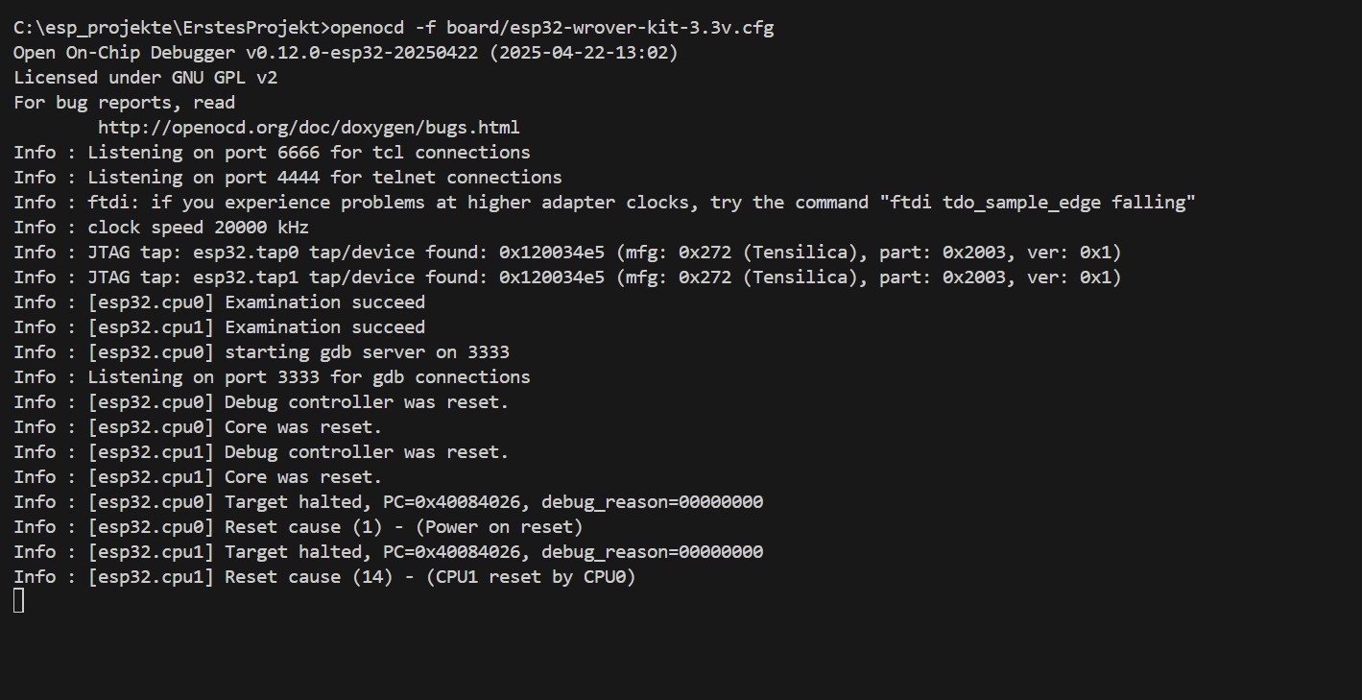
Task: Click the "clock speed 20000 kHz" line
Action: (198, 228)
